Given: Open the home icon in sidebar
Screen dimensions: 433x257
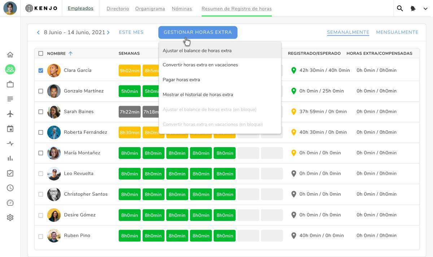Looking at the screenshot, I should [x=10, y=55].
